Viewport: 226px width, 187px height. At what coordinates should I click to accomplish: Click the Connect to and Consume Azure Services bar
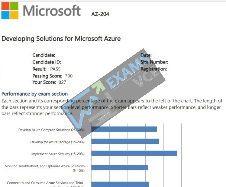pyautogui.click(x=120, y=184)
